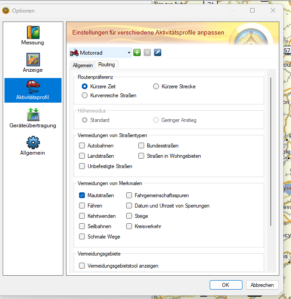Viewport: 291px width, 299px height.
Task: Rename the profile using the blue pencil icon
Action: coord(157,53)
